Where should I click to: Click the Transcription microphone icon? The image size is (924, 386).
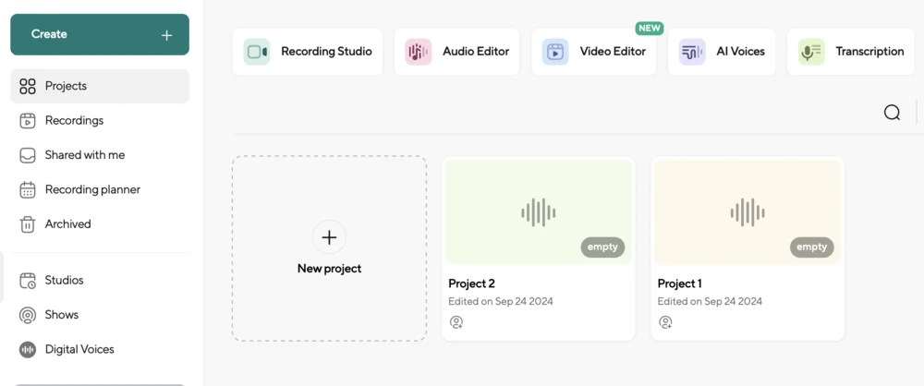click(811, 52)
